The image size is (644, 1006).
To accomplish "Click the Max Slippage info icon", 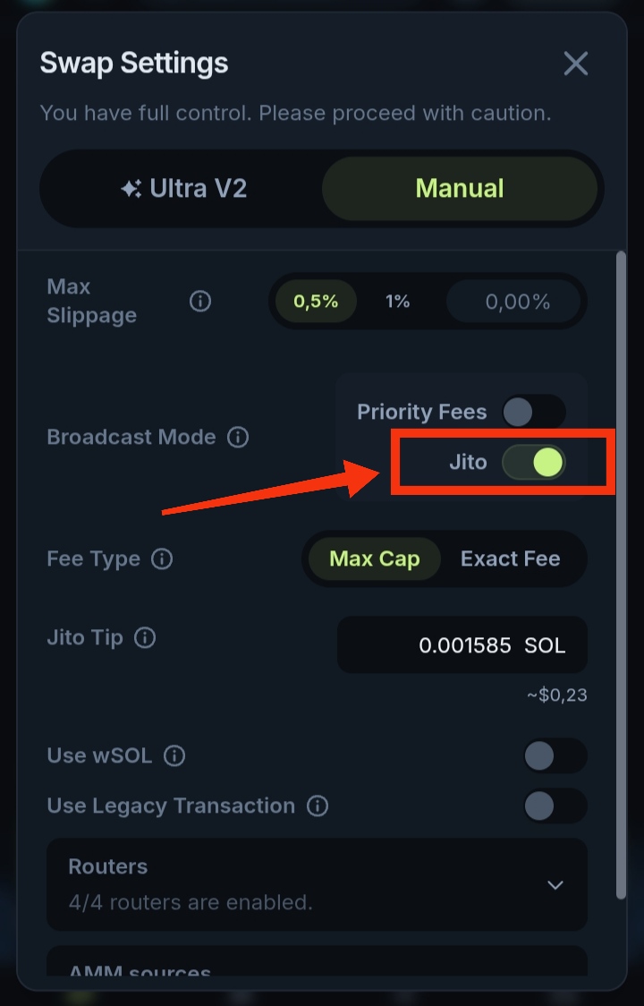I will pos(200,302).
